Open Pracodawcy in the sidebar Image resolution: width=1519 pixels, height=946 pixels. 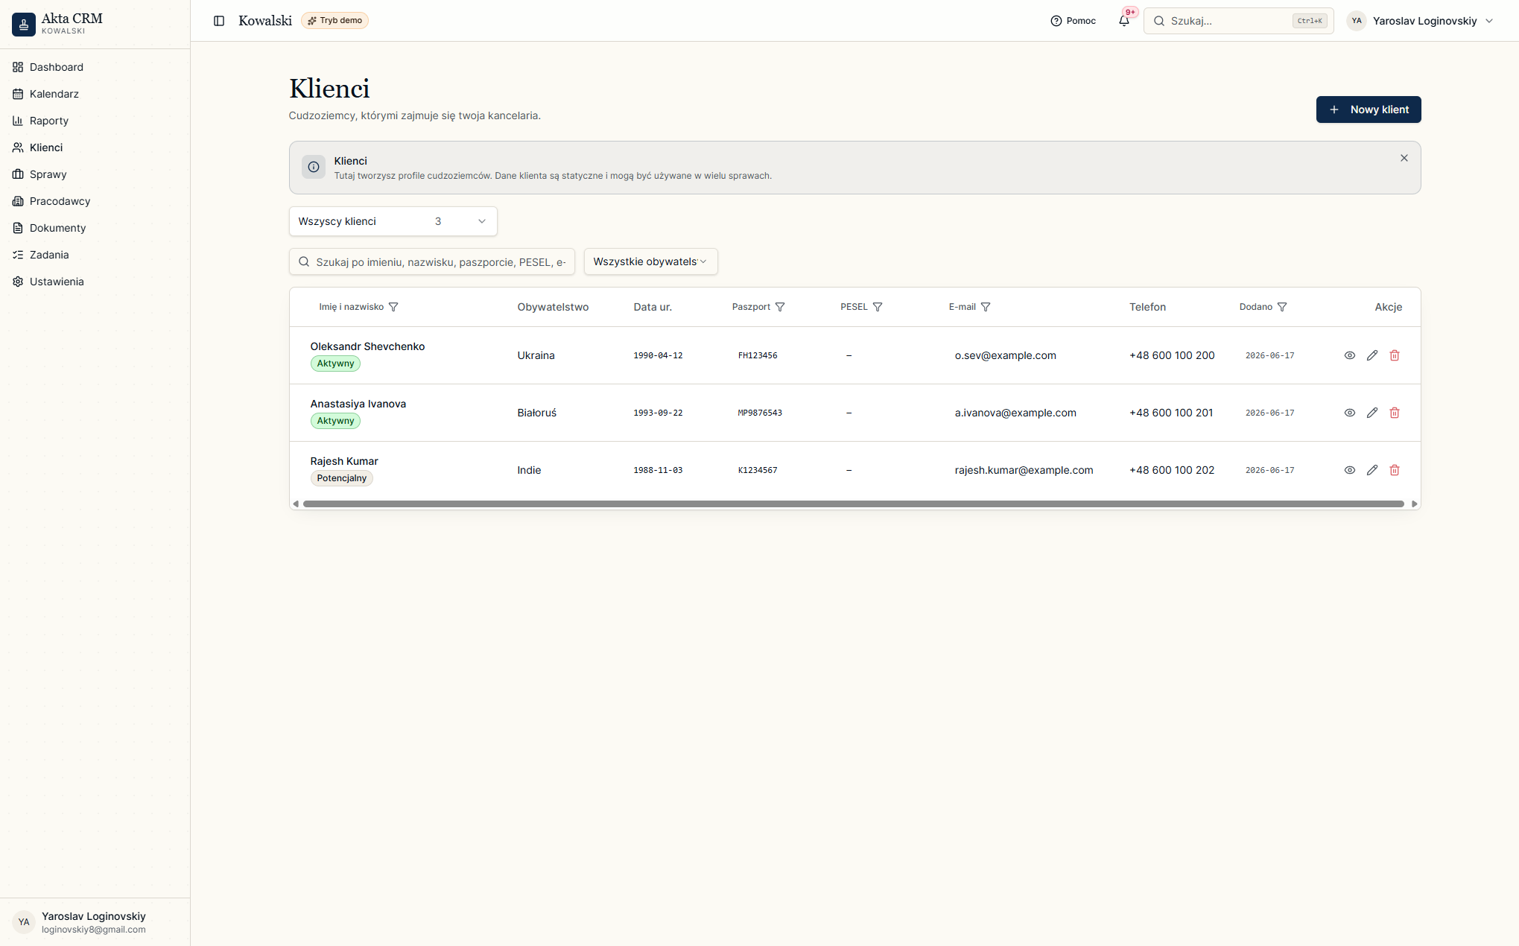click(x=95, y=201)
